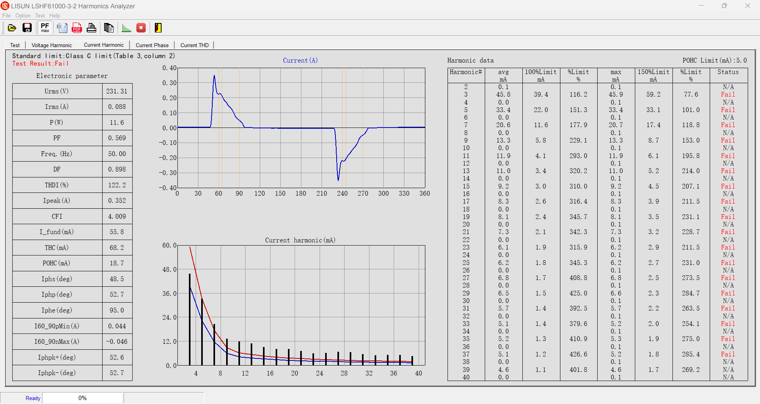Click the LISUN application logo icon
This screenshot has height=404, width=760.
pos(5,6)
